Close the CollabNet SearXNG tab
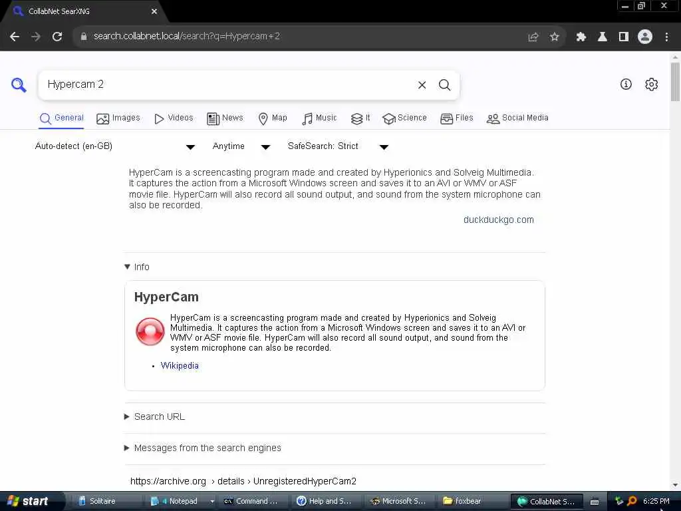Viewport: 681px width, 511px height. pyautogui.click(x=154, y=11)
